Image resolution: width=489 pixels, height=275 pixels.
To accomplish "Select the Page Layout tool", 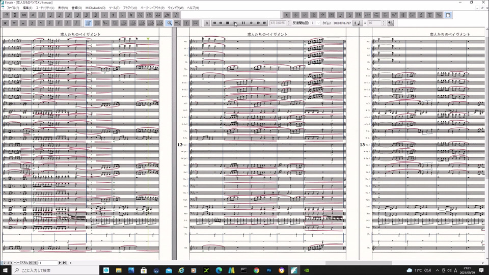I will point(448,15).
